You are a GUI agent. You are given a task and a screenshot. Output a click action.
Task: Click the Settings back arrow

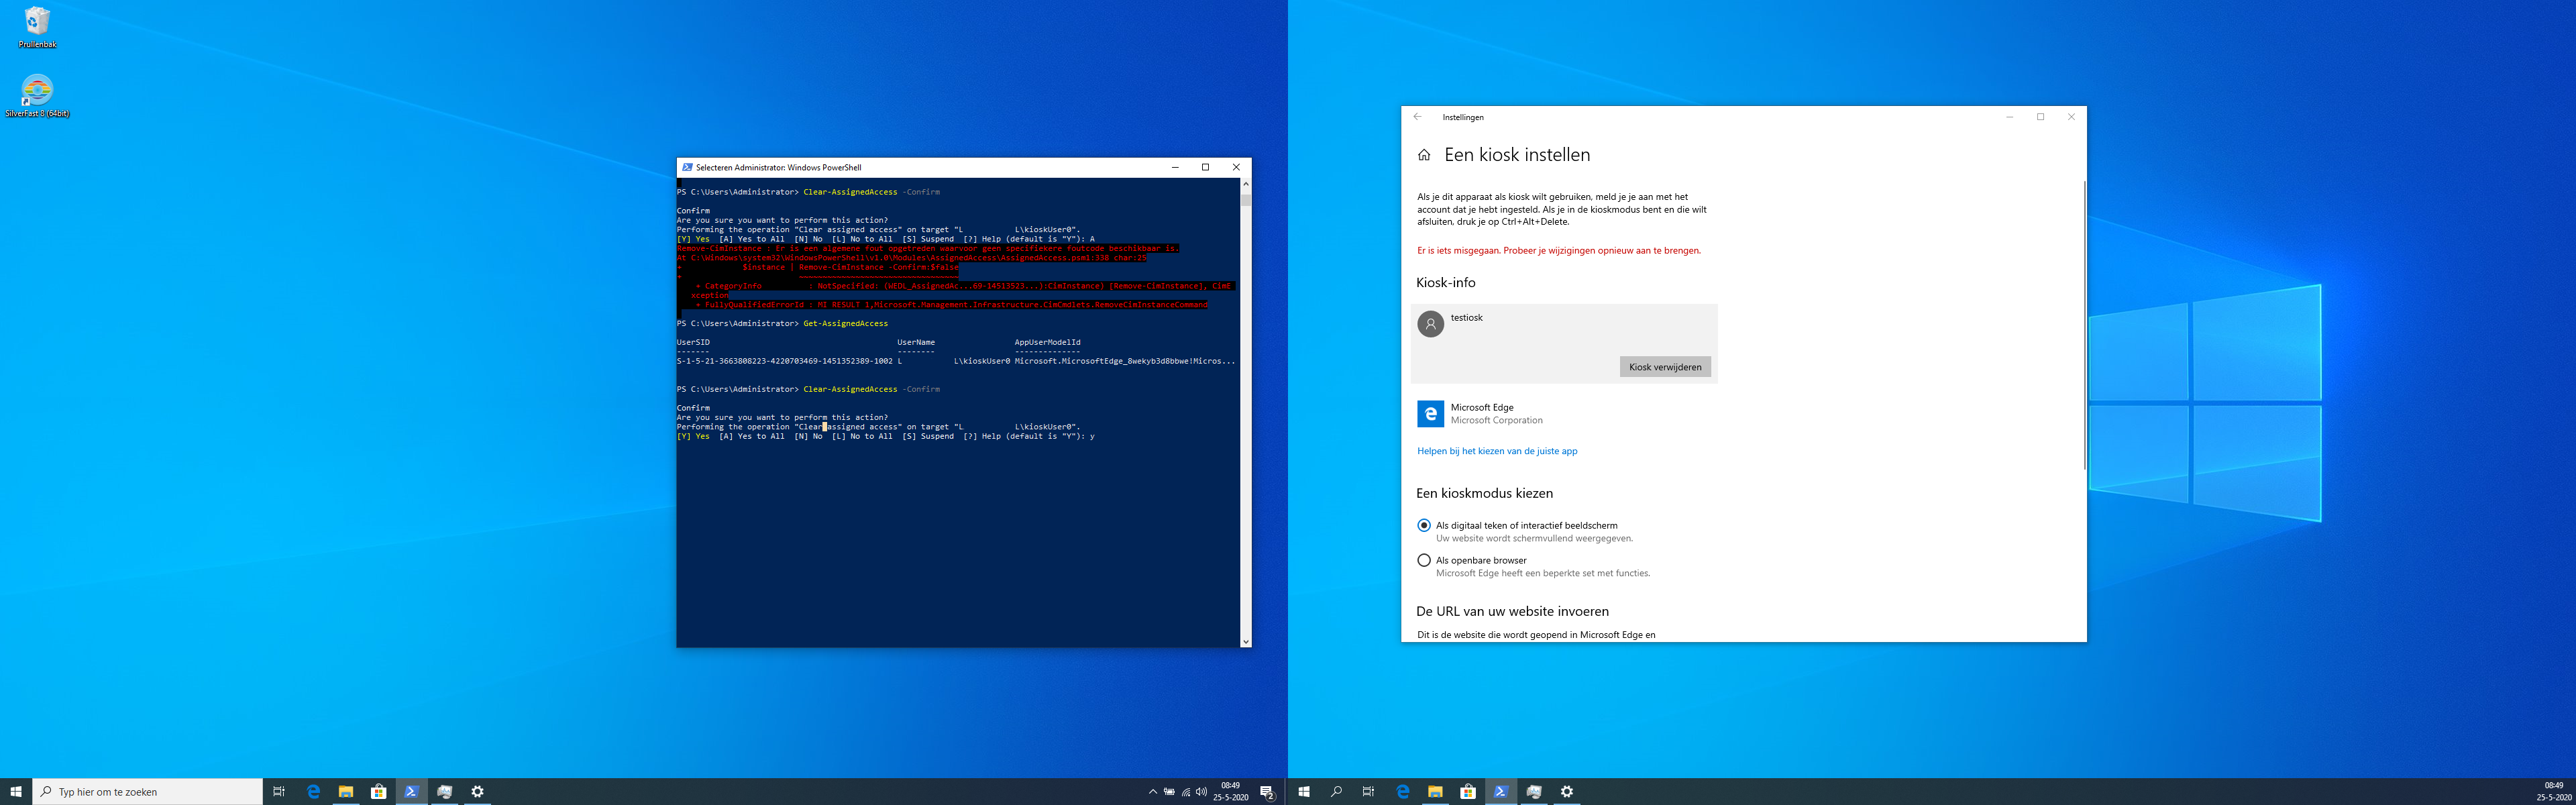tap(1417, 117)
